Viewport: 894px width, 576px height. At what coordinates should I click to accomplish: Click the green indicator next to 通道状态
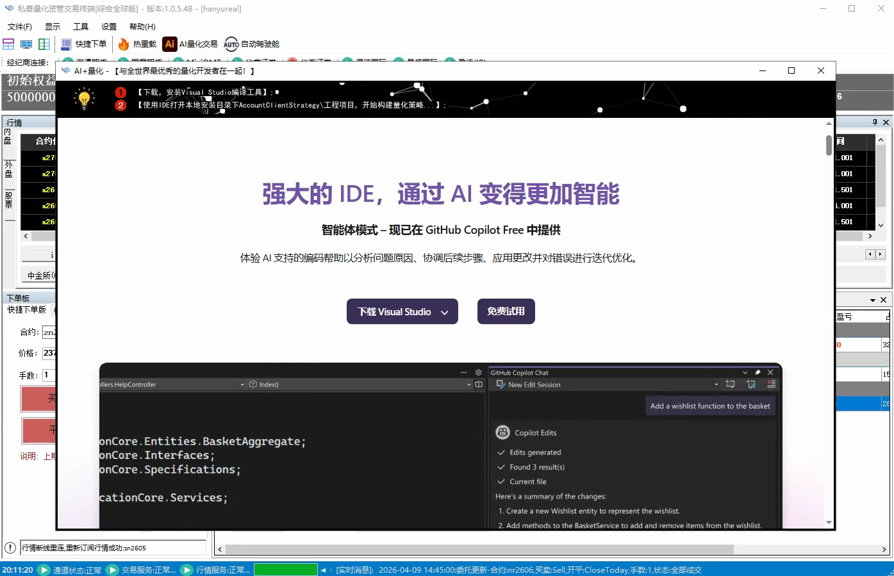click(42, 569)
